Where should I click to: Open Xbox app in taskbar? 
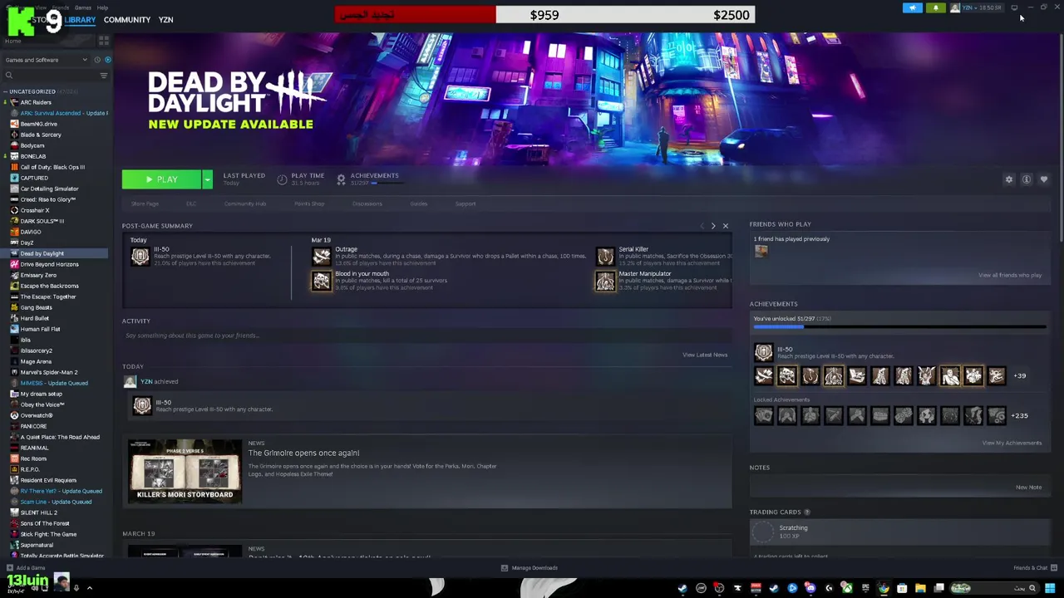pos(849,588)
